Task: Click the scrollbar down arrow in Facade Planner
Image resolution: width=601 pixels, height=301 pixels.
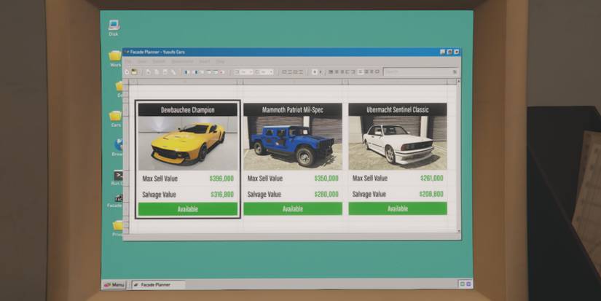Action: 459,231
